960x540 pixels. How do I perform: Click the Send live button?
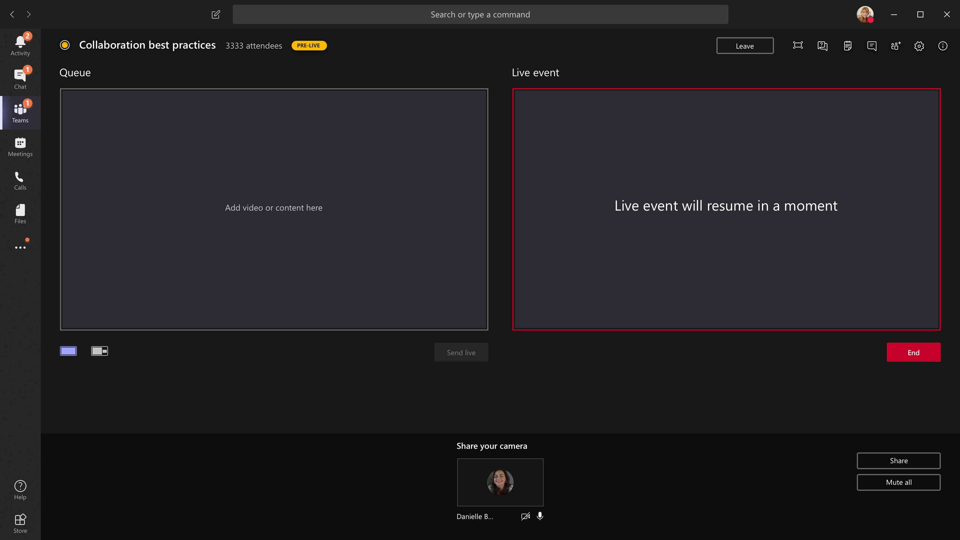pyautogui.click(x=461, y=352)
